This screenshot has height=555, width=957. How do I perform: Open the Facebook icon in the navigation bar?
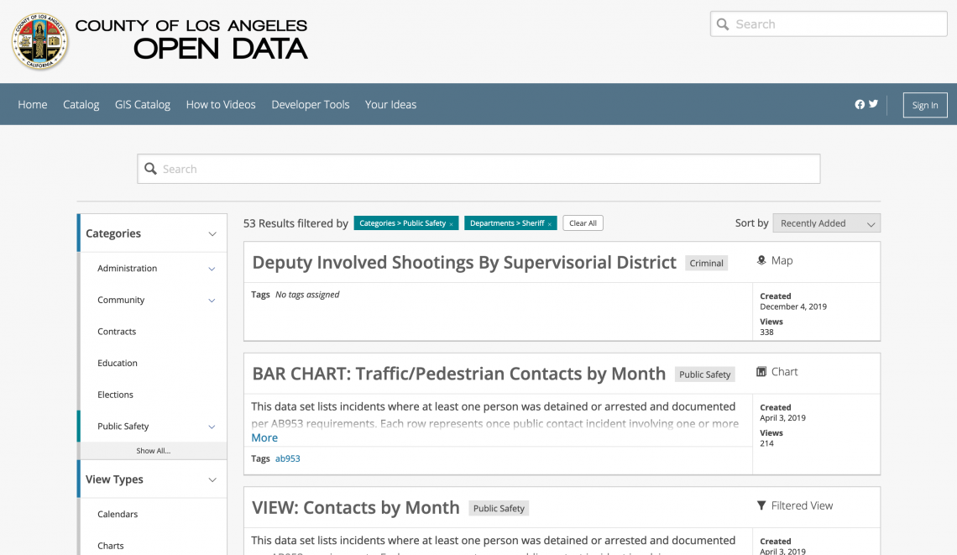859,103
